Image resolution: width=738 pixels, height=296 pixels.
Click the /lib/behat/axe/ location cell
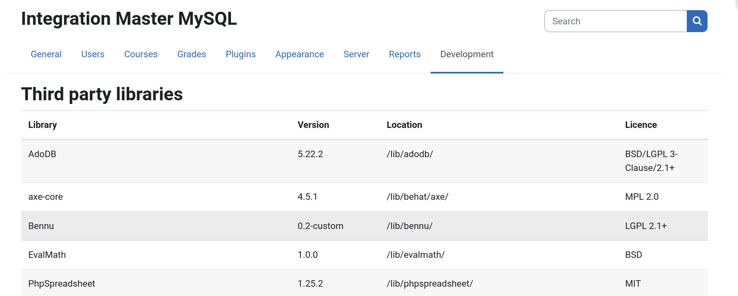click(418, 197)
